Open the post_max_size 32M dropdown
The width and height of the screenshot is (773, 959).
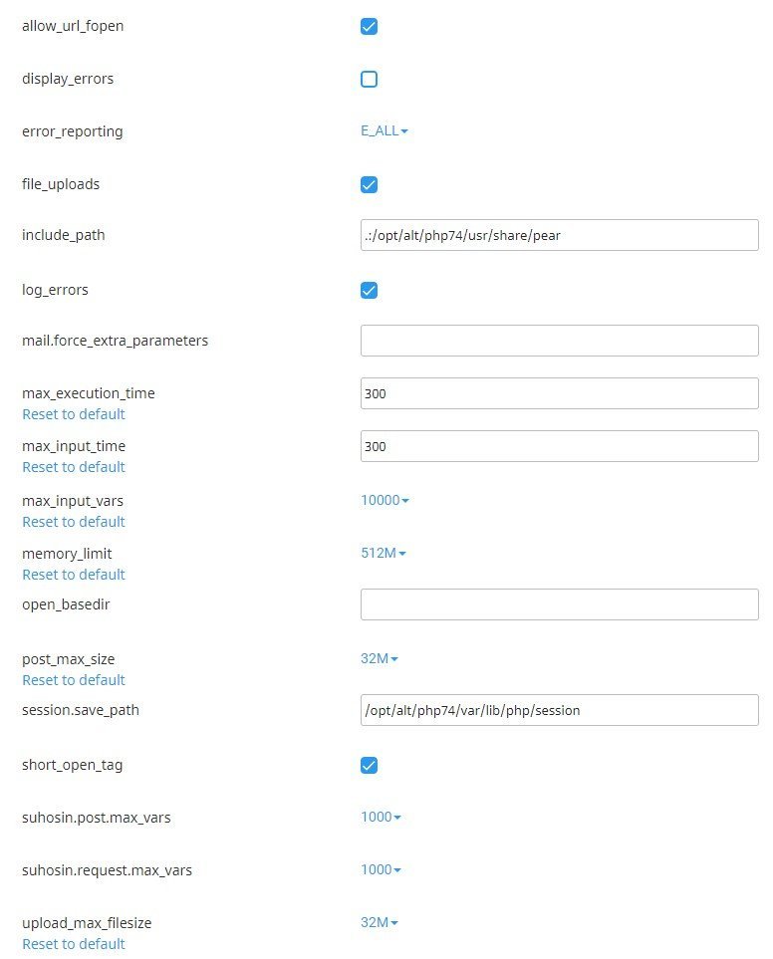pos(380,658)
